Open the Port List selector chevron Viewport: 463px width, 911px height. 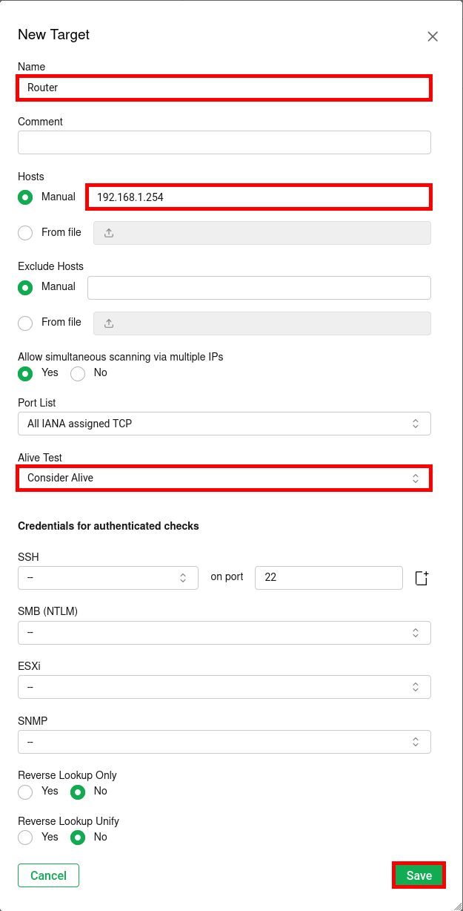tap(416, 423)
